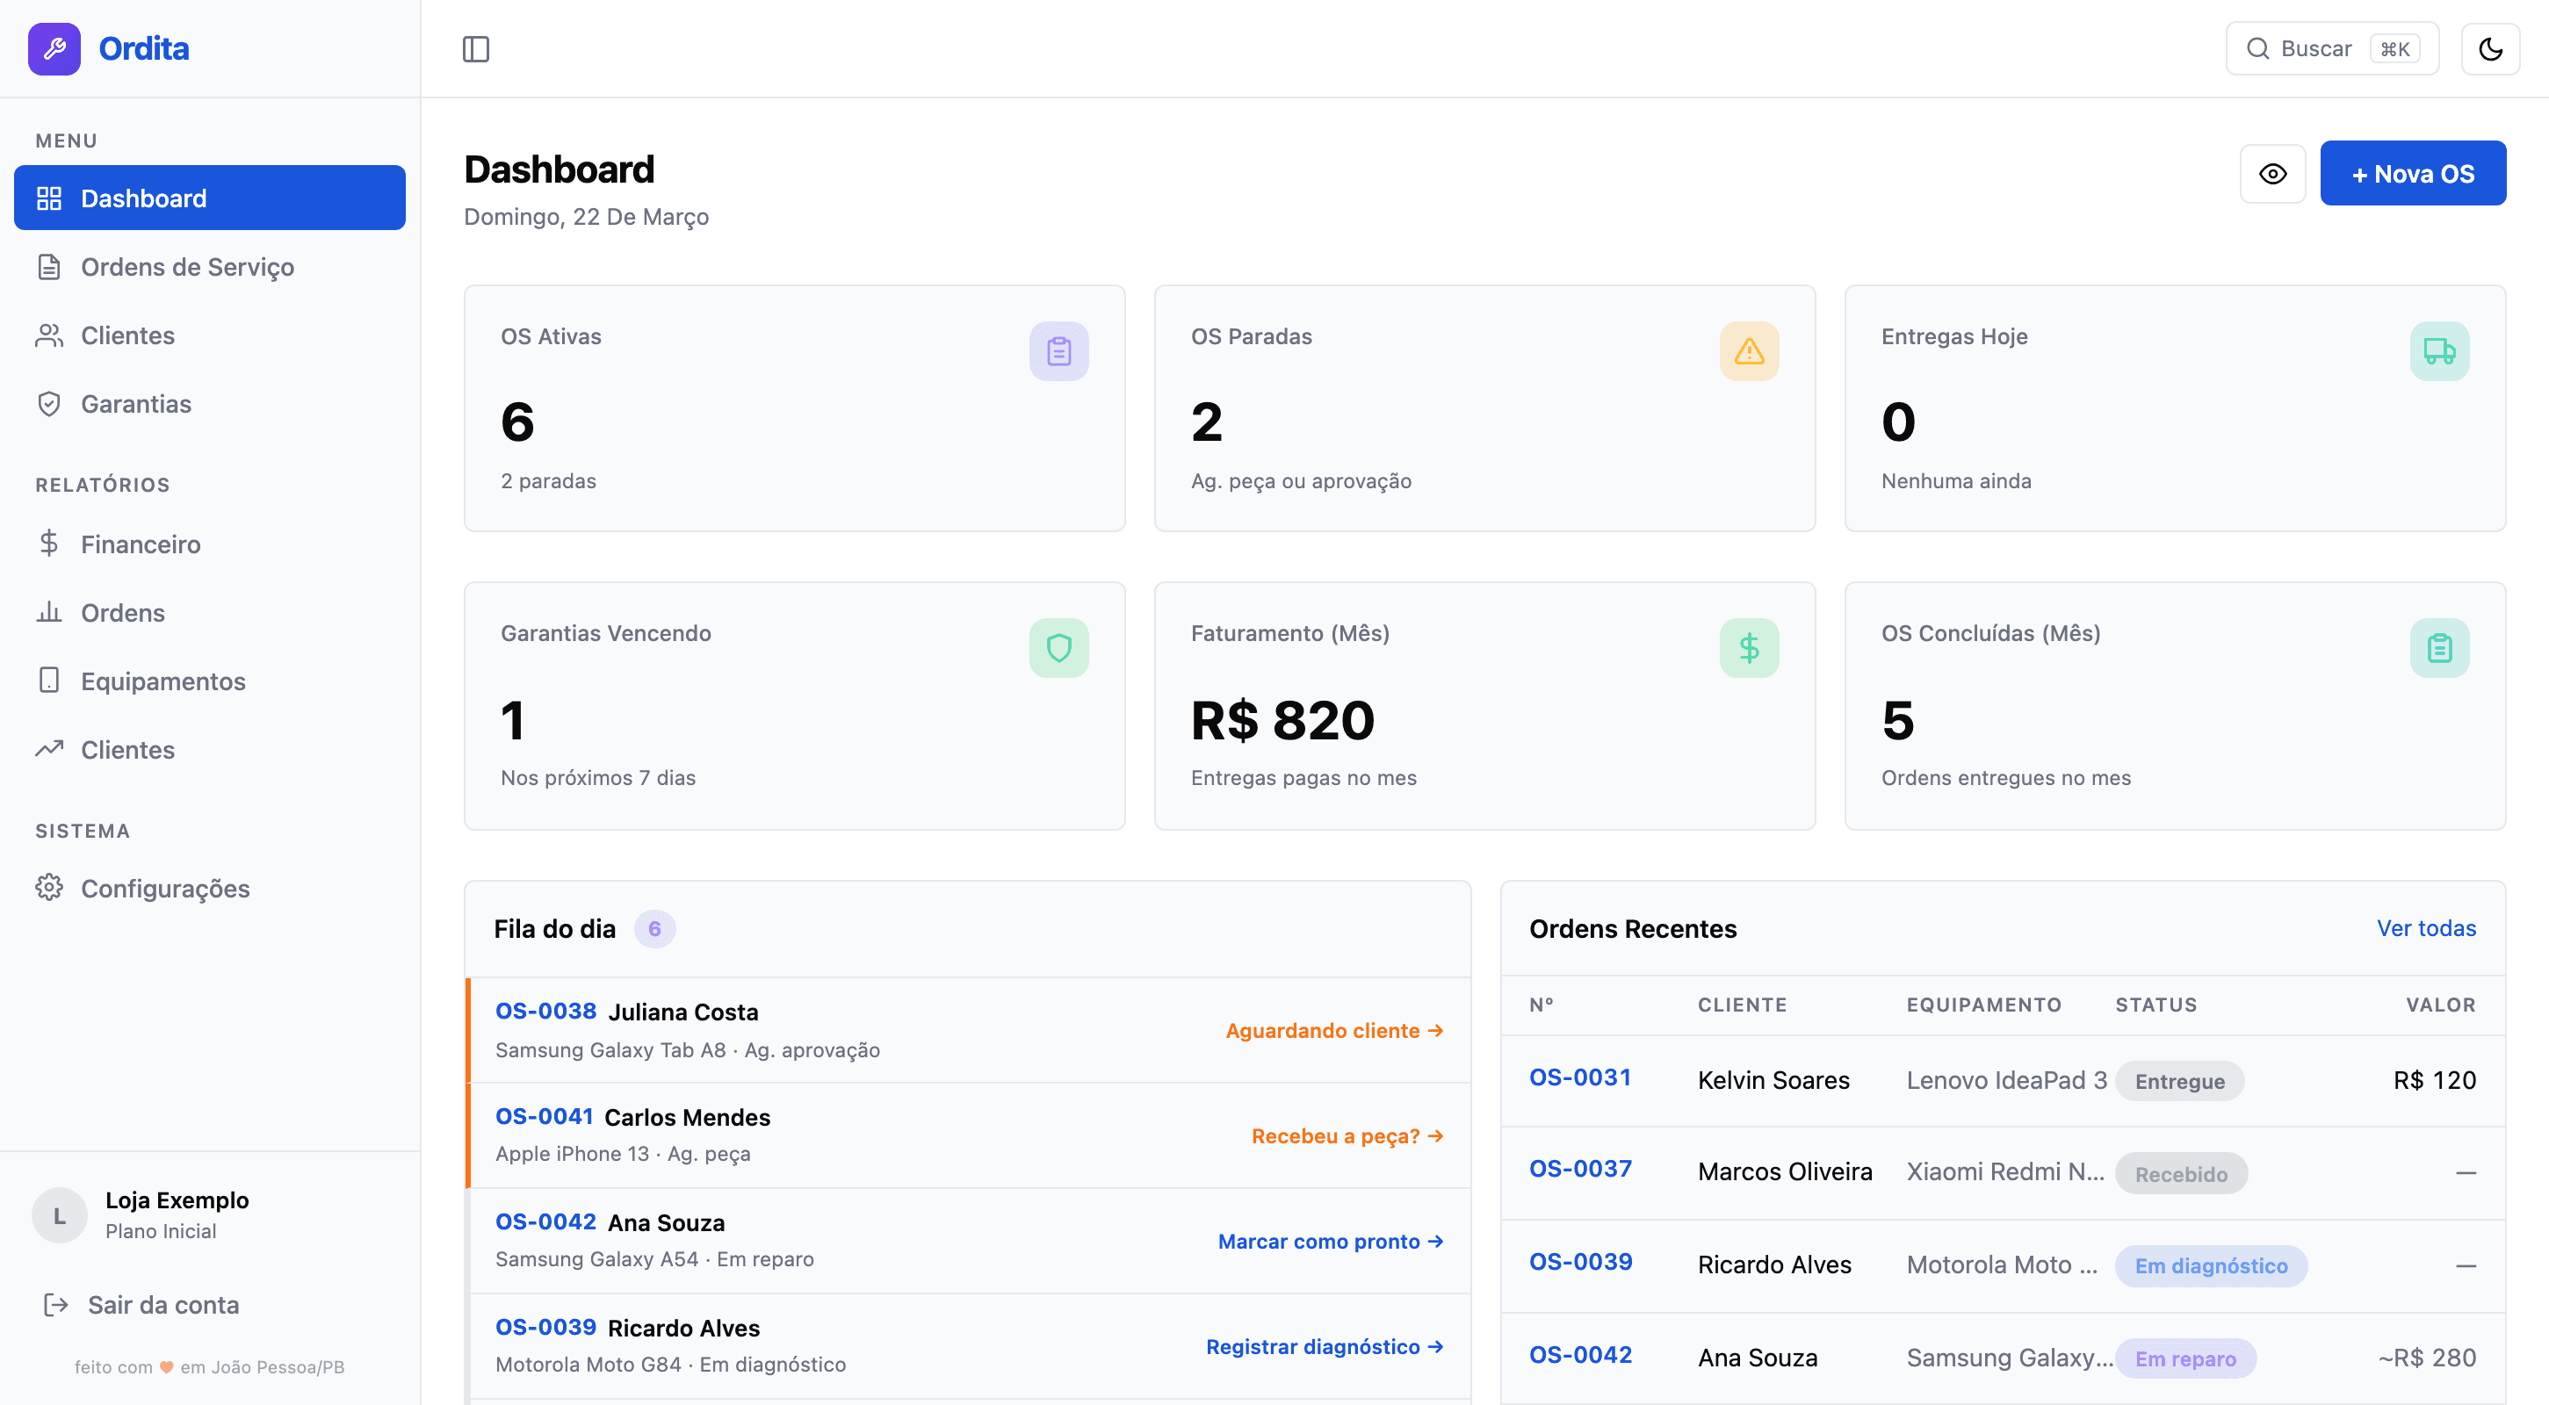Open Ordens de Serviço from the menu

(x=186, y=266)
